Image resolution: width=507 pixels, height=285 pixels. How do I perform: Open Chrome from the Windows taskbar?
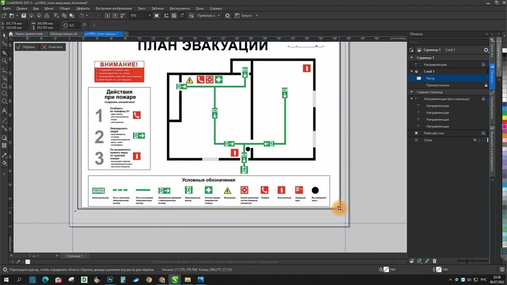coord(149,280)
